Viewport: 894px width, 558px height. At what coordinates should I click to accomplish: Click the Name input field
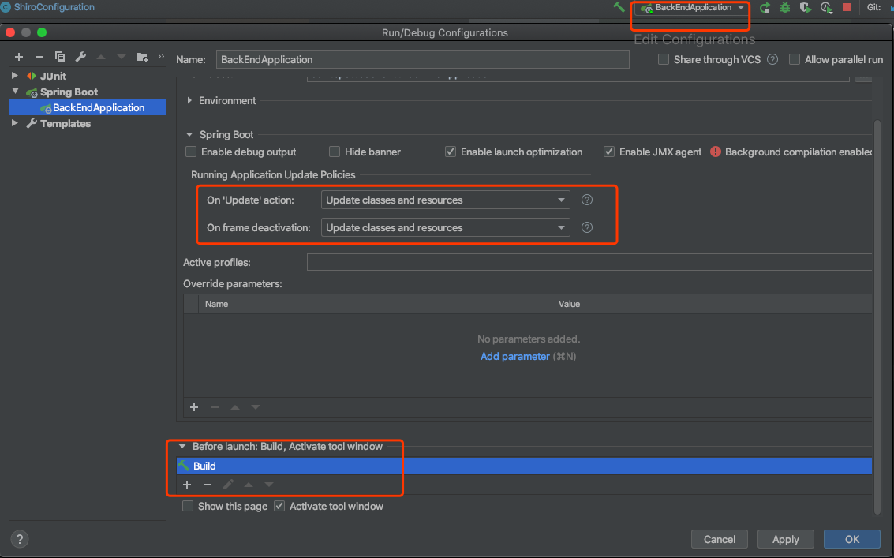(x=422, y=59)
